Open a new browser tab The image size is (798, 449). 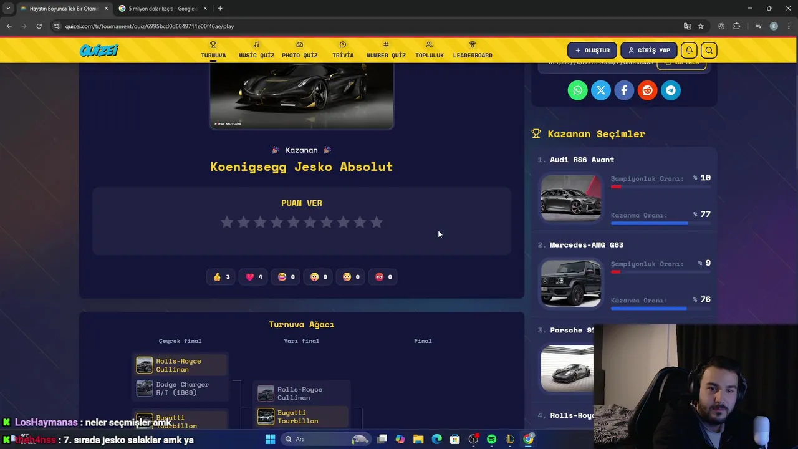coord(220,8)
